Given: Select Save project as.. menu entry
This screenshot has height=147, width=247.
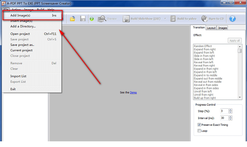Looking at the screenshot, I should (32, 45).
